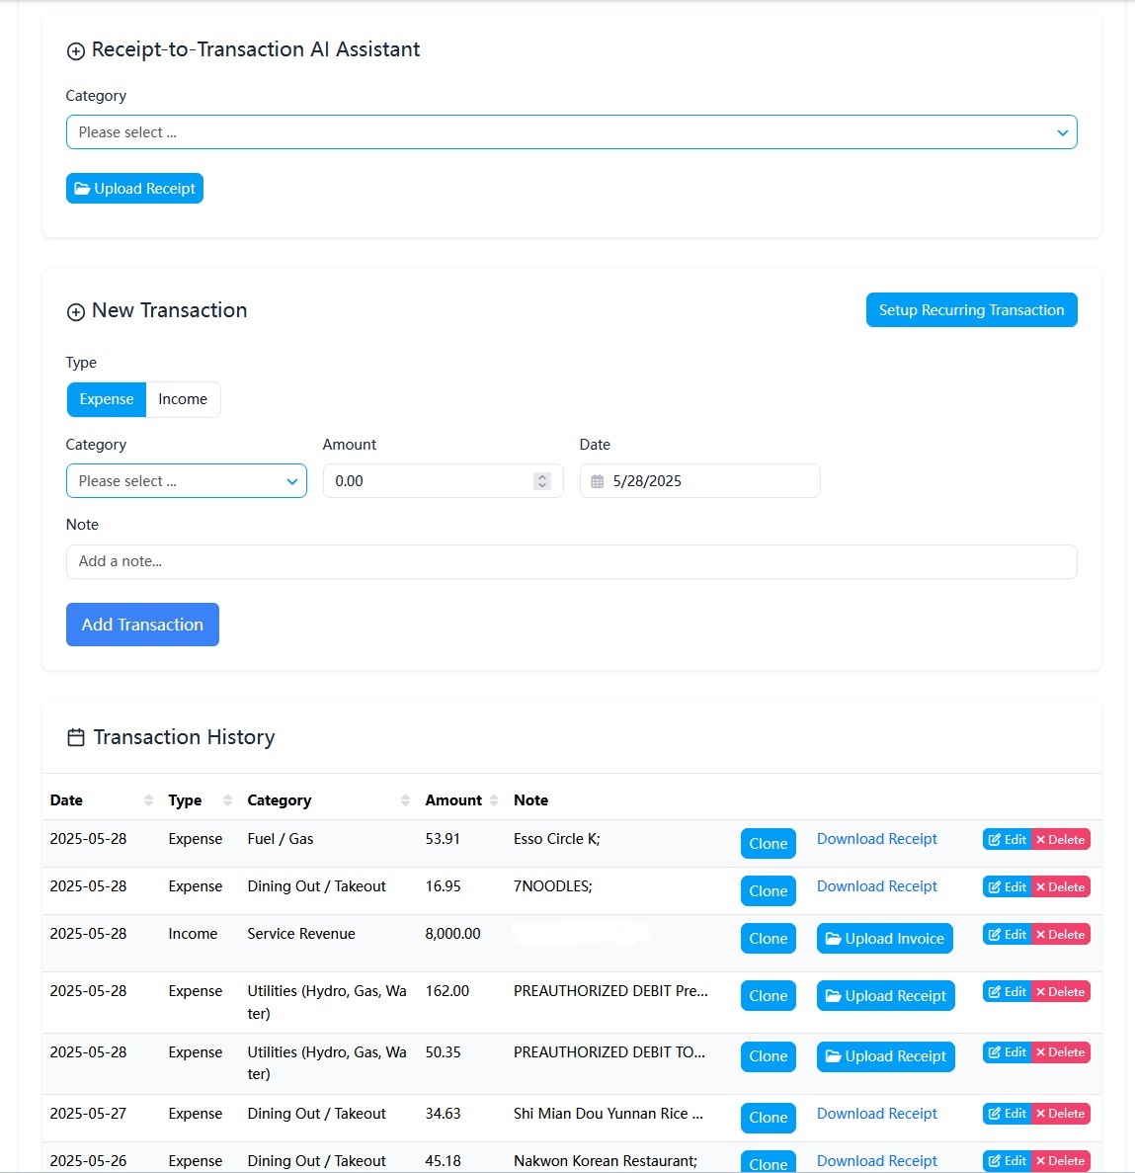Click the plus icon beside New Transaction
This screenshot has width=1135, height=1173.
point(76,311)
